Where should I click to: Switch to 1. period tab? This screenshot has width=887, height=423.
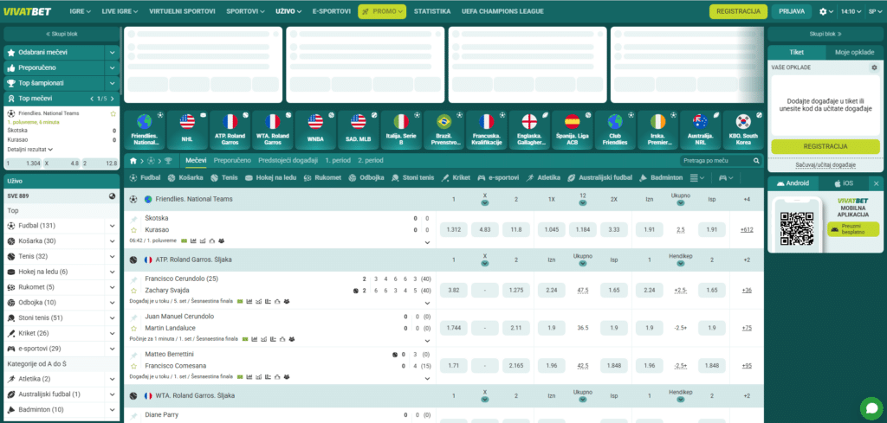pyautogui.click(x=339, y=161)
